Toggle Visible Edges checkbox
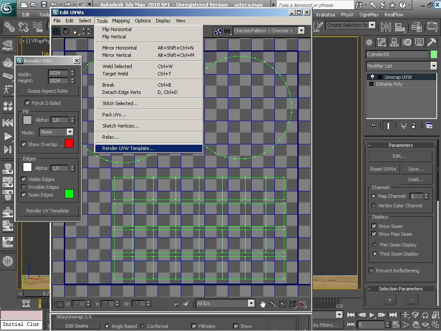 coord(23,179)
